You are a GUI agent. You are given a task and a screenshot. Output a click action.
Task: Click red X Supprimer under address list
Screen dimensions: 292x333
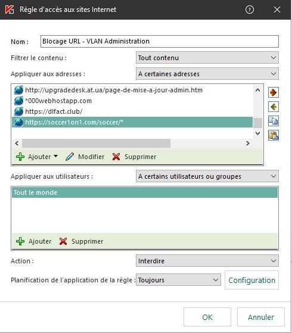(134, 157)
